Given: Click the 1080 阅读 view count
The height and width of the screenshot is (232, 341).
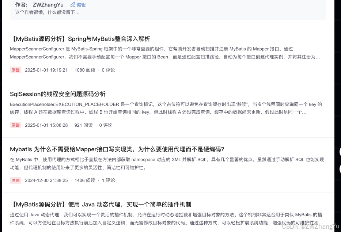Looking at the screenshot, I should [85, 70].
